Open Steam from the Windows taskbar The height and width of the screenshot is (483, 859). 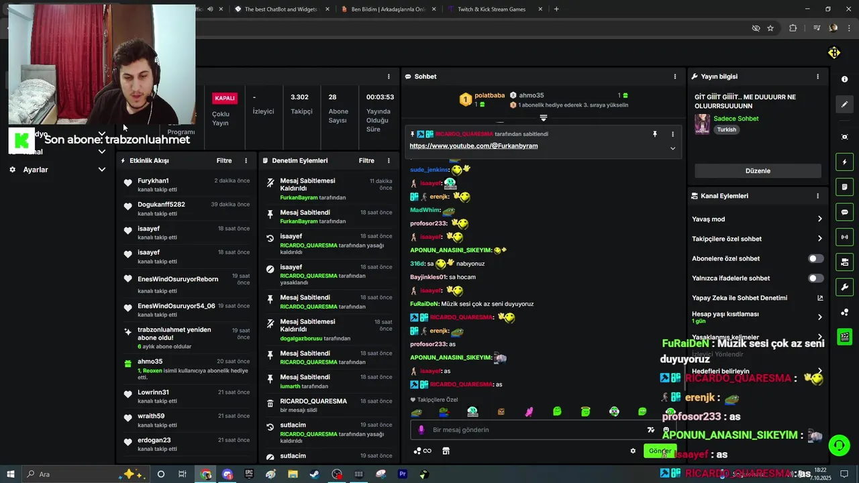[315, 474]
